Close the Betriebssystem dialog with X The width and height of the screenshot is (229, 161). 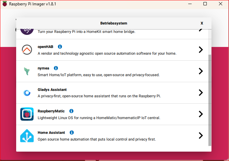pyautogui.click(x=202, y=23)
